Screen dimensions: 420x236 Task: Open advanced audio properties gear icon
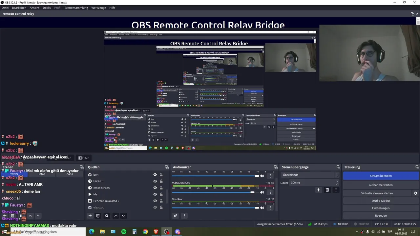point(175,216)
